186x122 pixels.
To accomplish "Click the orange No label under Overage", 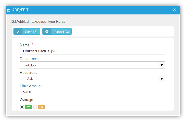I will pos(41,107).
